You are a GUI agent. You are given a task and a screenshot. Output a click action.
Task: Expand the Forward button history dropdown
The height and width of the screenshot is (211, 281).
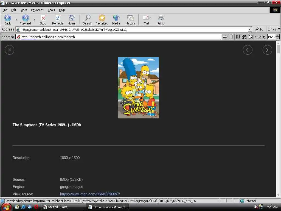[34, 20]
